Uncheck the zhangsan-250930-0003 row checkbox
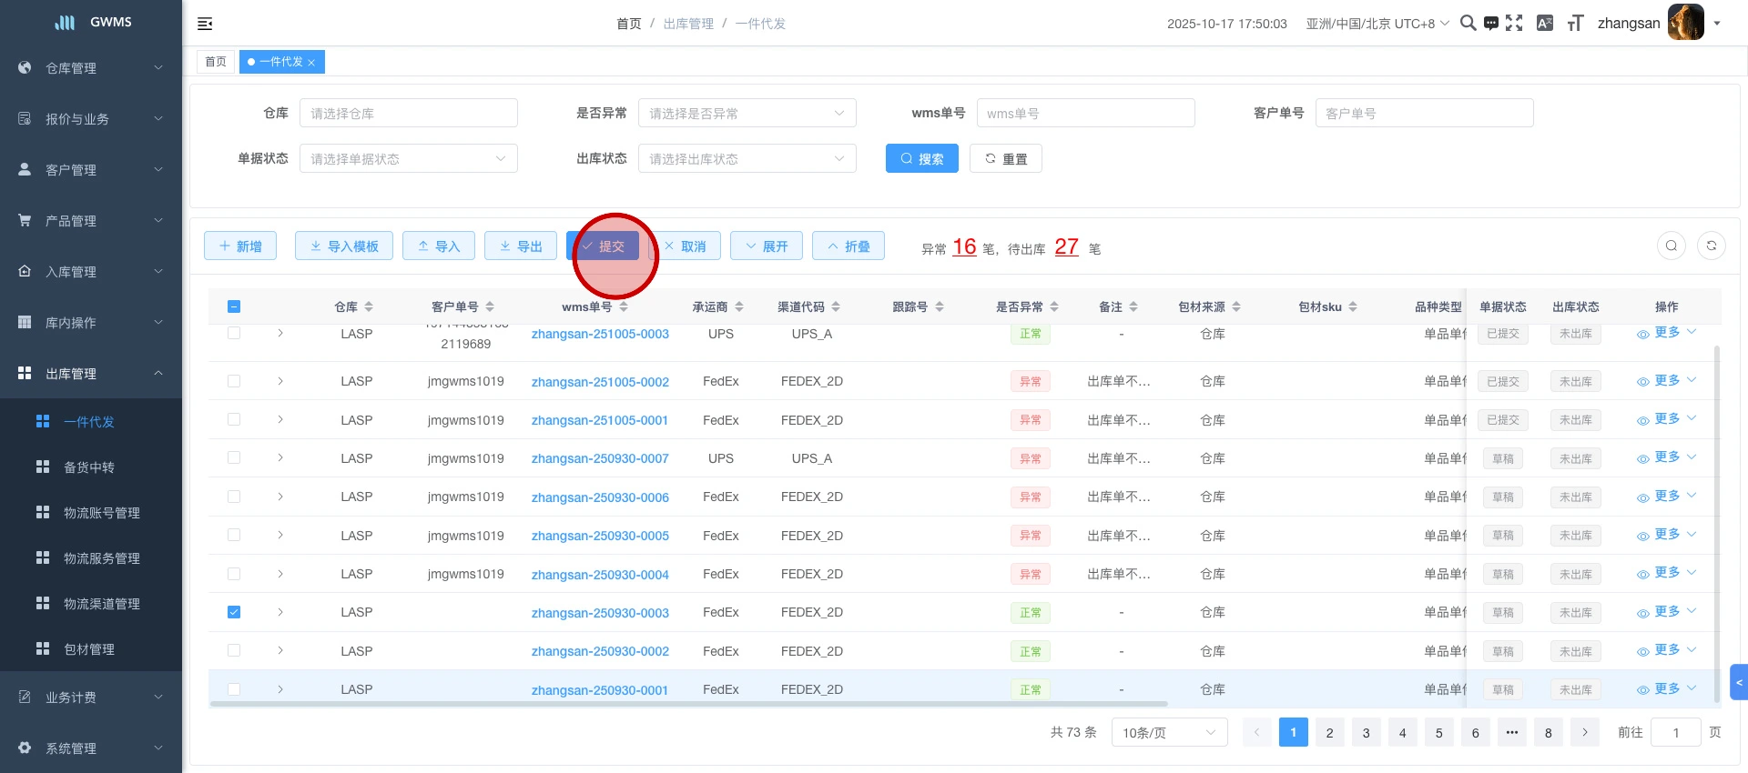 click(234, 612)
